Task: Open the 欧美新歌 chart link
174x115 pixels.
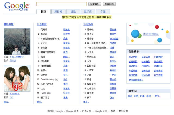Action: (146, 62)
